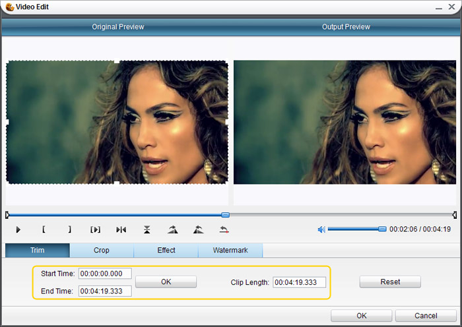Image resolution: width=462 pixels, height=327 pixels.
Task: Click the Output Preview header label
Action: pyautogui.click(x=346, y=27)
